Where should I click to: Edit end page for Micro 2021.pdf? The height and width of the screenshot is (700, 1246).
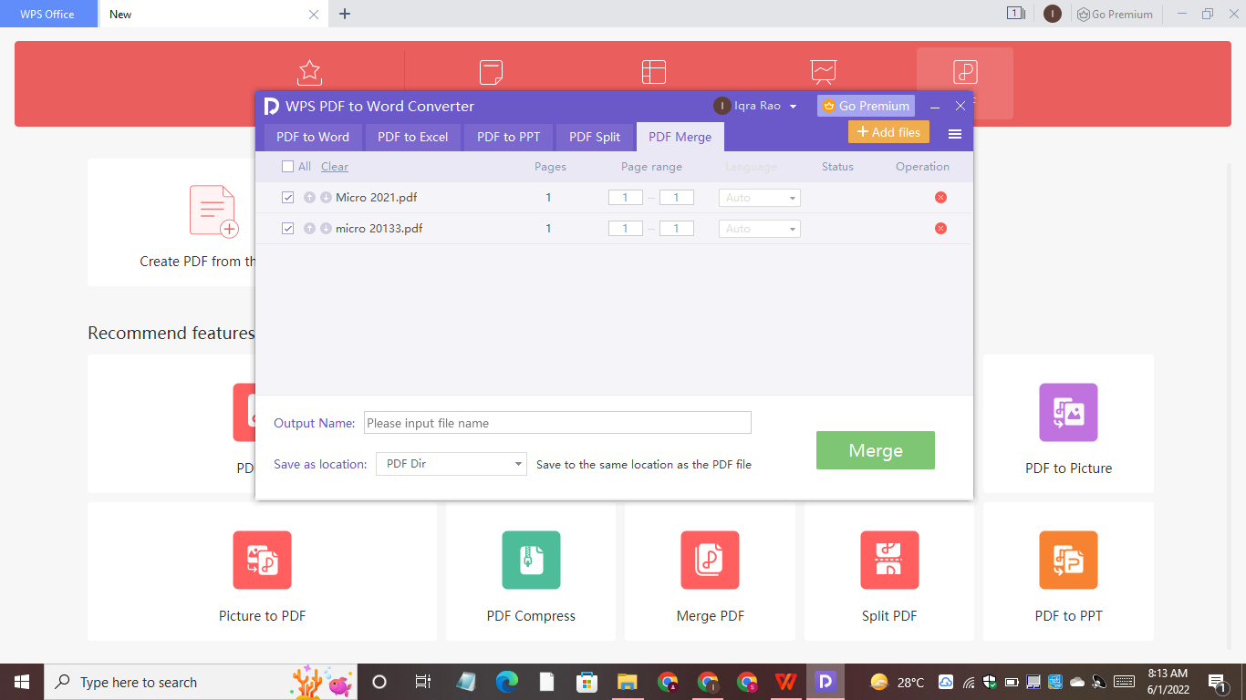click(x=677, y=198)
